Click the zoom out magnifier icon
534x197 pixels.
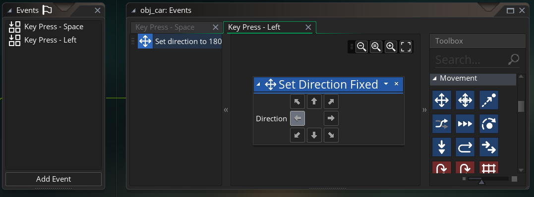(x=361, y=47)
